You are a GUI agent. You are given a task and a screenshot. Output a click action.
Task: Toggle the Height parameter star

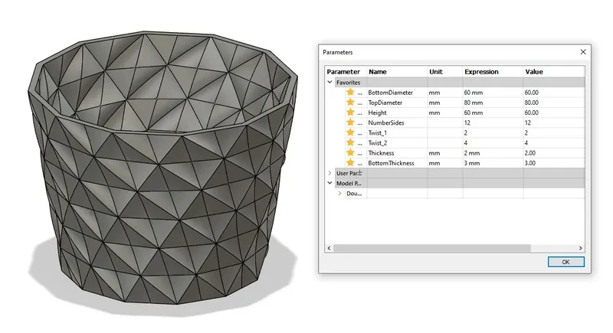point(350,113)
